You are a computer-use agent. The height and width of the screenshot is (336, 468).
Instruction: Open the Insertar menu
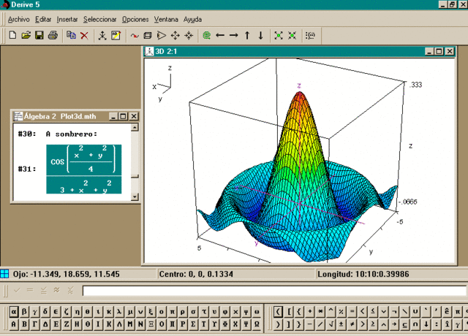coord(67,20)
